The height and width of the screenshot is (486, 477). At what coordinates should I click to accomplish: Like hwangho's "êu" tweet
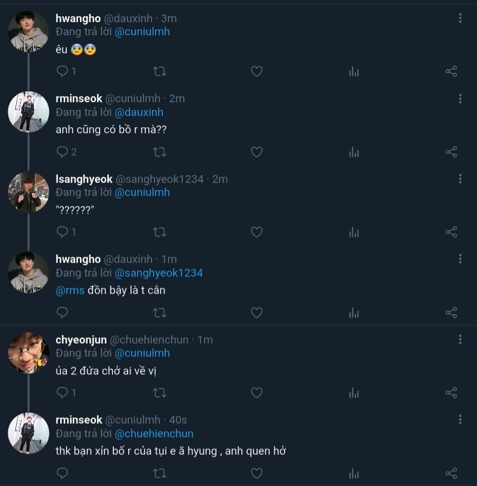[256, 72]
